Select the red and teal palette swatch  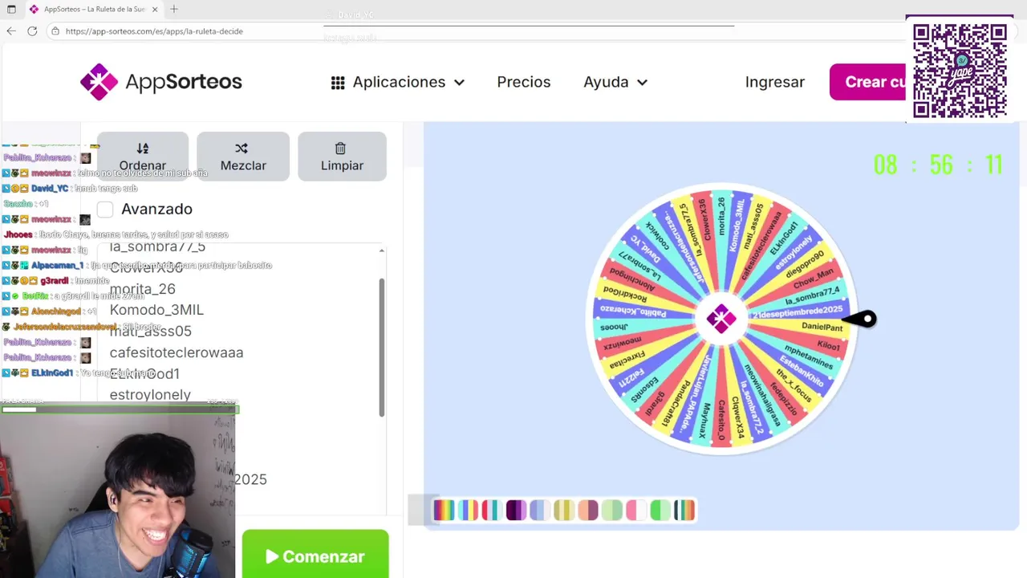(492, 510)
